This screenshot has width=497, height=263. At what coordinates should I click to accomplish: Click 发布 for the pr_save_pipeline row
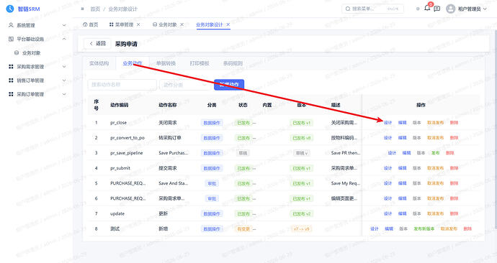click(x=435, y=153)
